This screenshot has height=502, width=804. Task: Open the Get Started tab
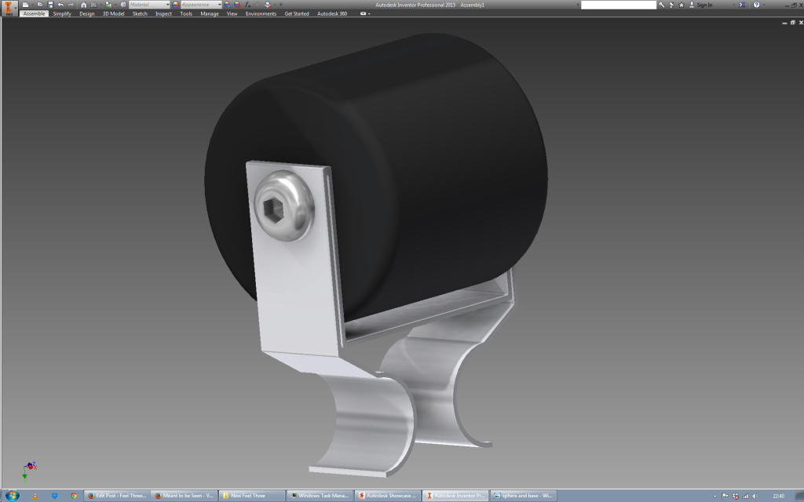tap(297, 14)
